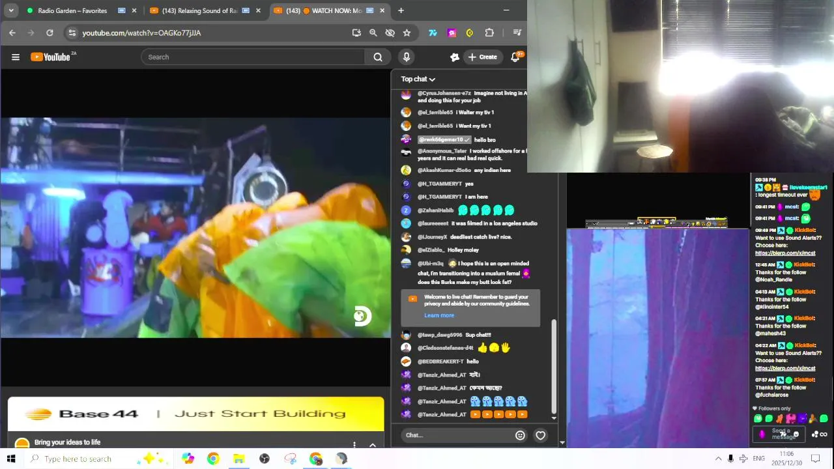Send a heart reaction in chat
Image resolution: width=834 pixels, height=469 pixels.
pyautogui.click(x=540, y=435)
